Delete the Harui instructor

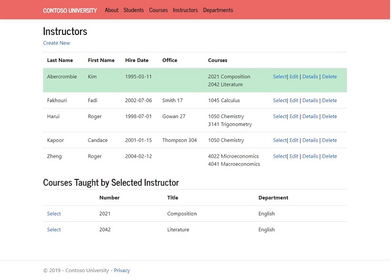[329, 116]
